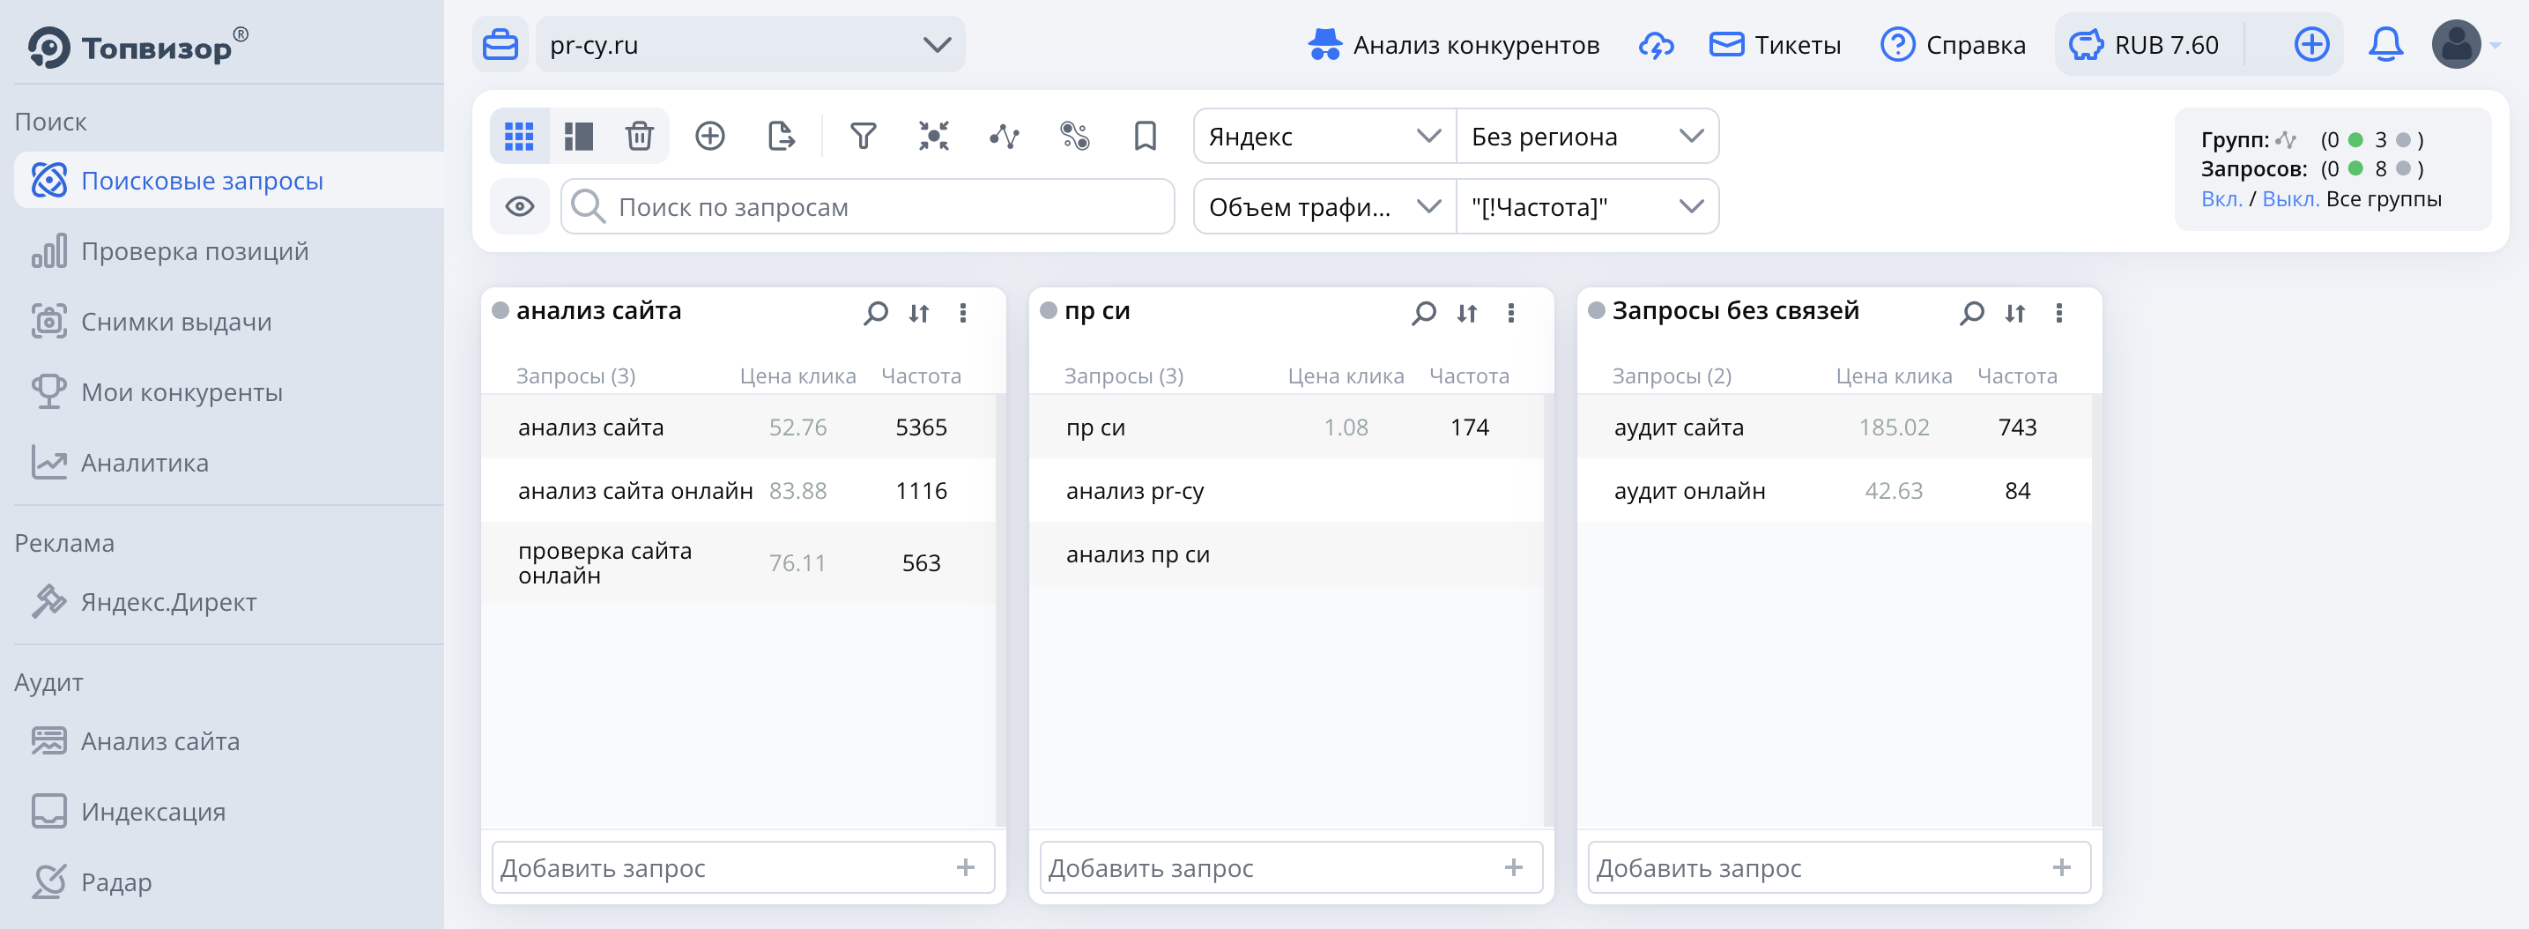Click the filter funnel icon
2529x929 pixels.
coord(862,136)
